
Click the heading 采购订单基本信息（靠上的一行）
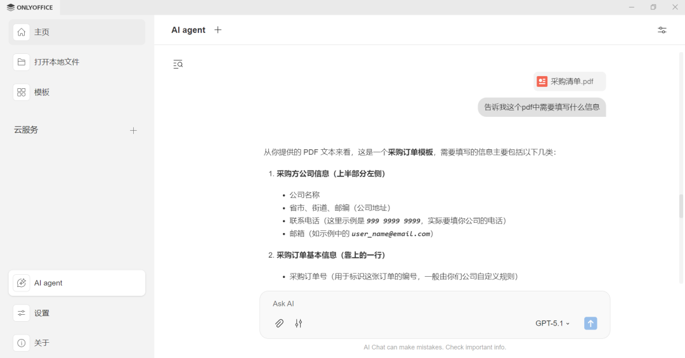tap(332, 255)
